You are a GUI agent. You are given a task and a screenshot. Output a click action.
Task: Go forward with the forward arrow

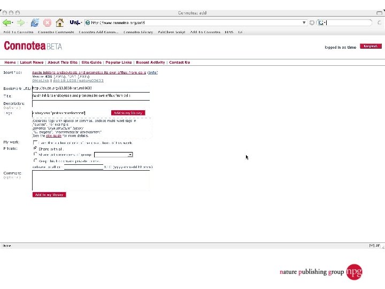pyautogui.click(x=21, y=23)
